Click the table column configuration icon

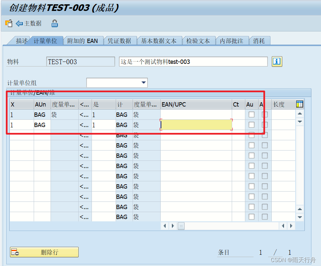coord(300,104)
